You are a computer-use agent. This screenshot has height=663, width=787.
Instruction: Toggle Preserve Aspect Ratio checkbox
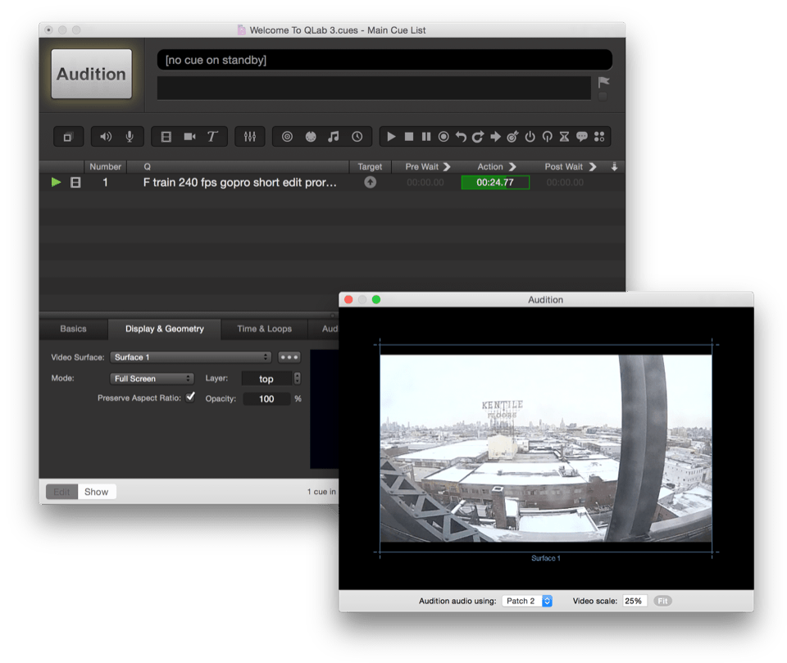point(190,397)
